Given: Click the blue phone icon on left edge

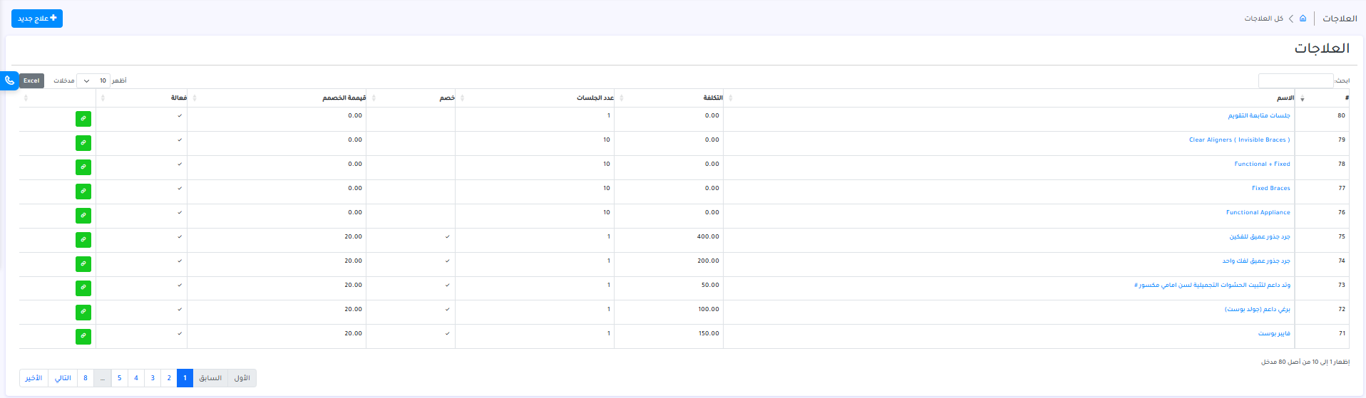Looking at the screenshot, I should pos(9,80).
